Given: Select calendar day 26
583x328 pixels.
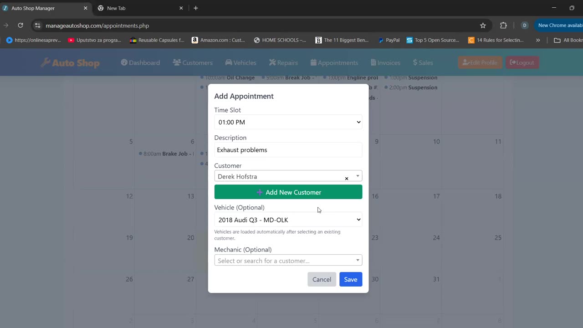Looking at the screenshot, I should (129, 279).
